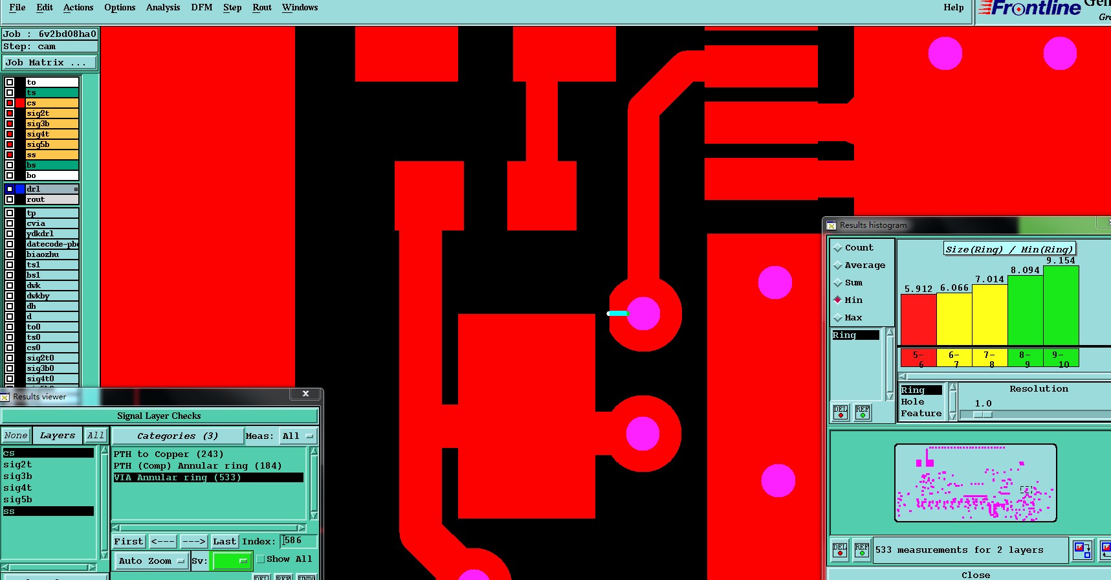1111x580 pixels.
Task: Click the First result button
Action: [129, 541]
